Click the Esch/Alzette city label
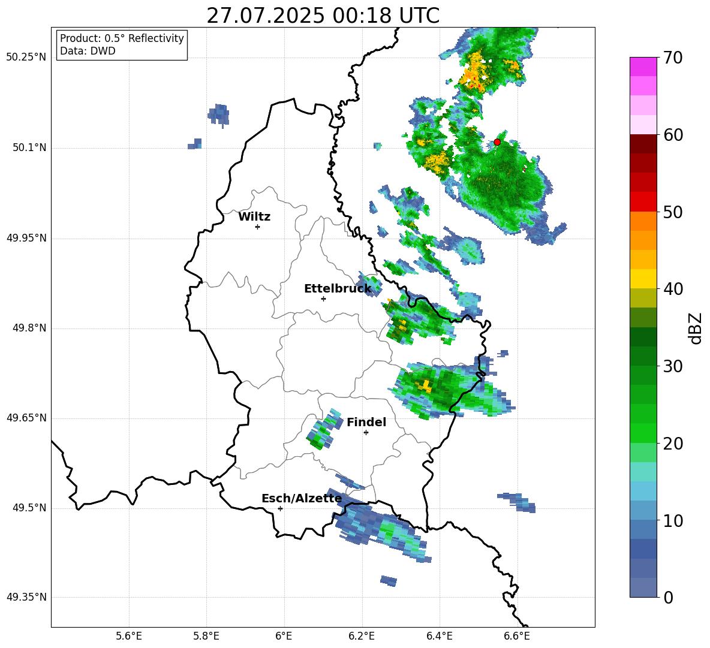Viewport: 710px width, 648px height. [302, 498]
